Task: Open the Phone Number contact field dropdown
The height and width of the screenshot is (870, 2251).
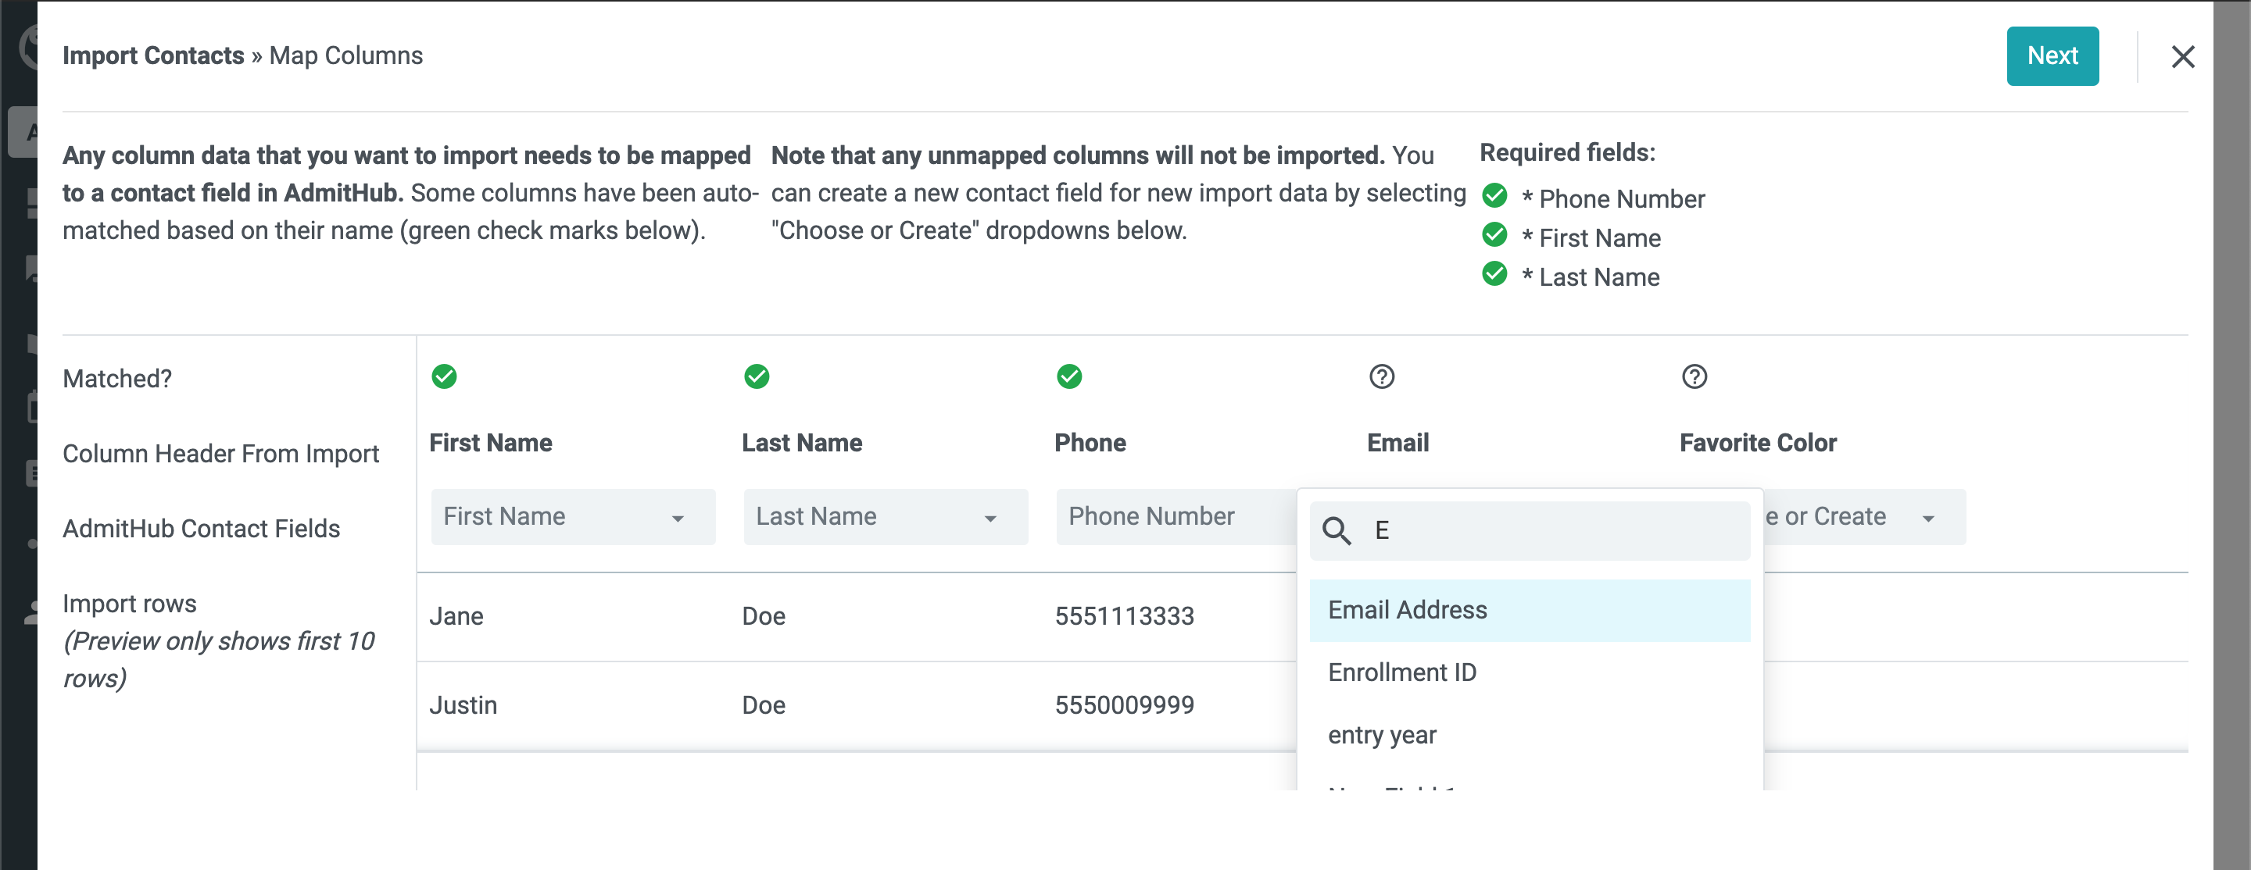Action: tap(1176, 517)
